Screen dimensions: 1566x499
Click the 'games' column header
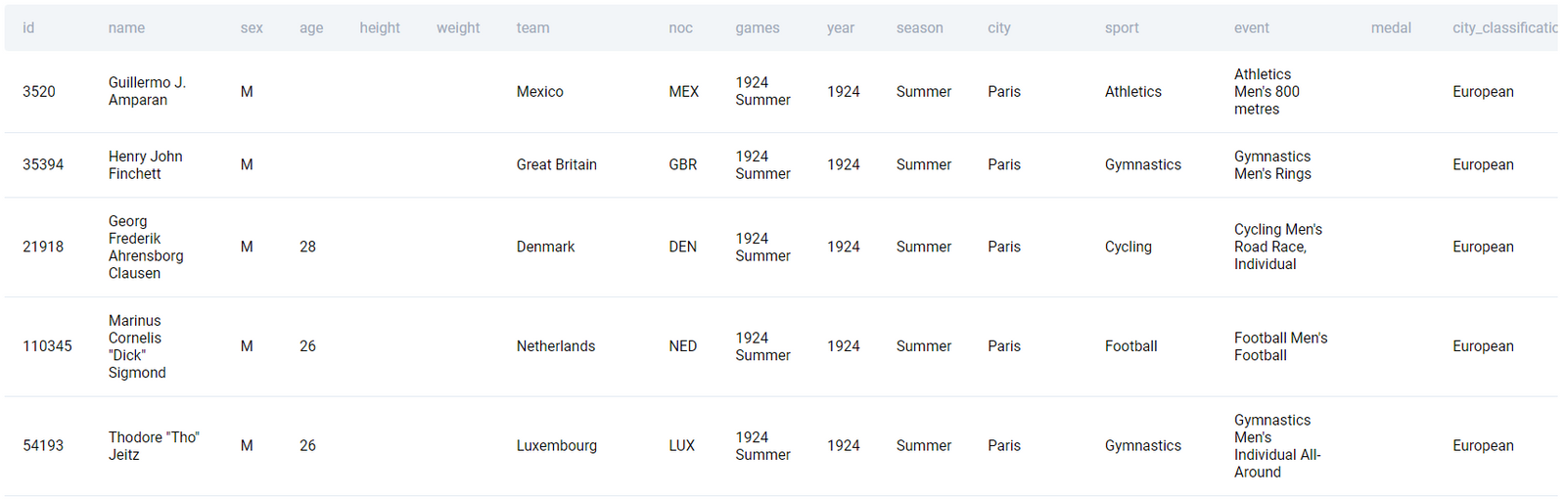pyautogui.click(x=757, y=27)
